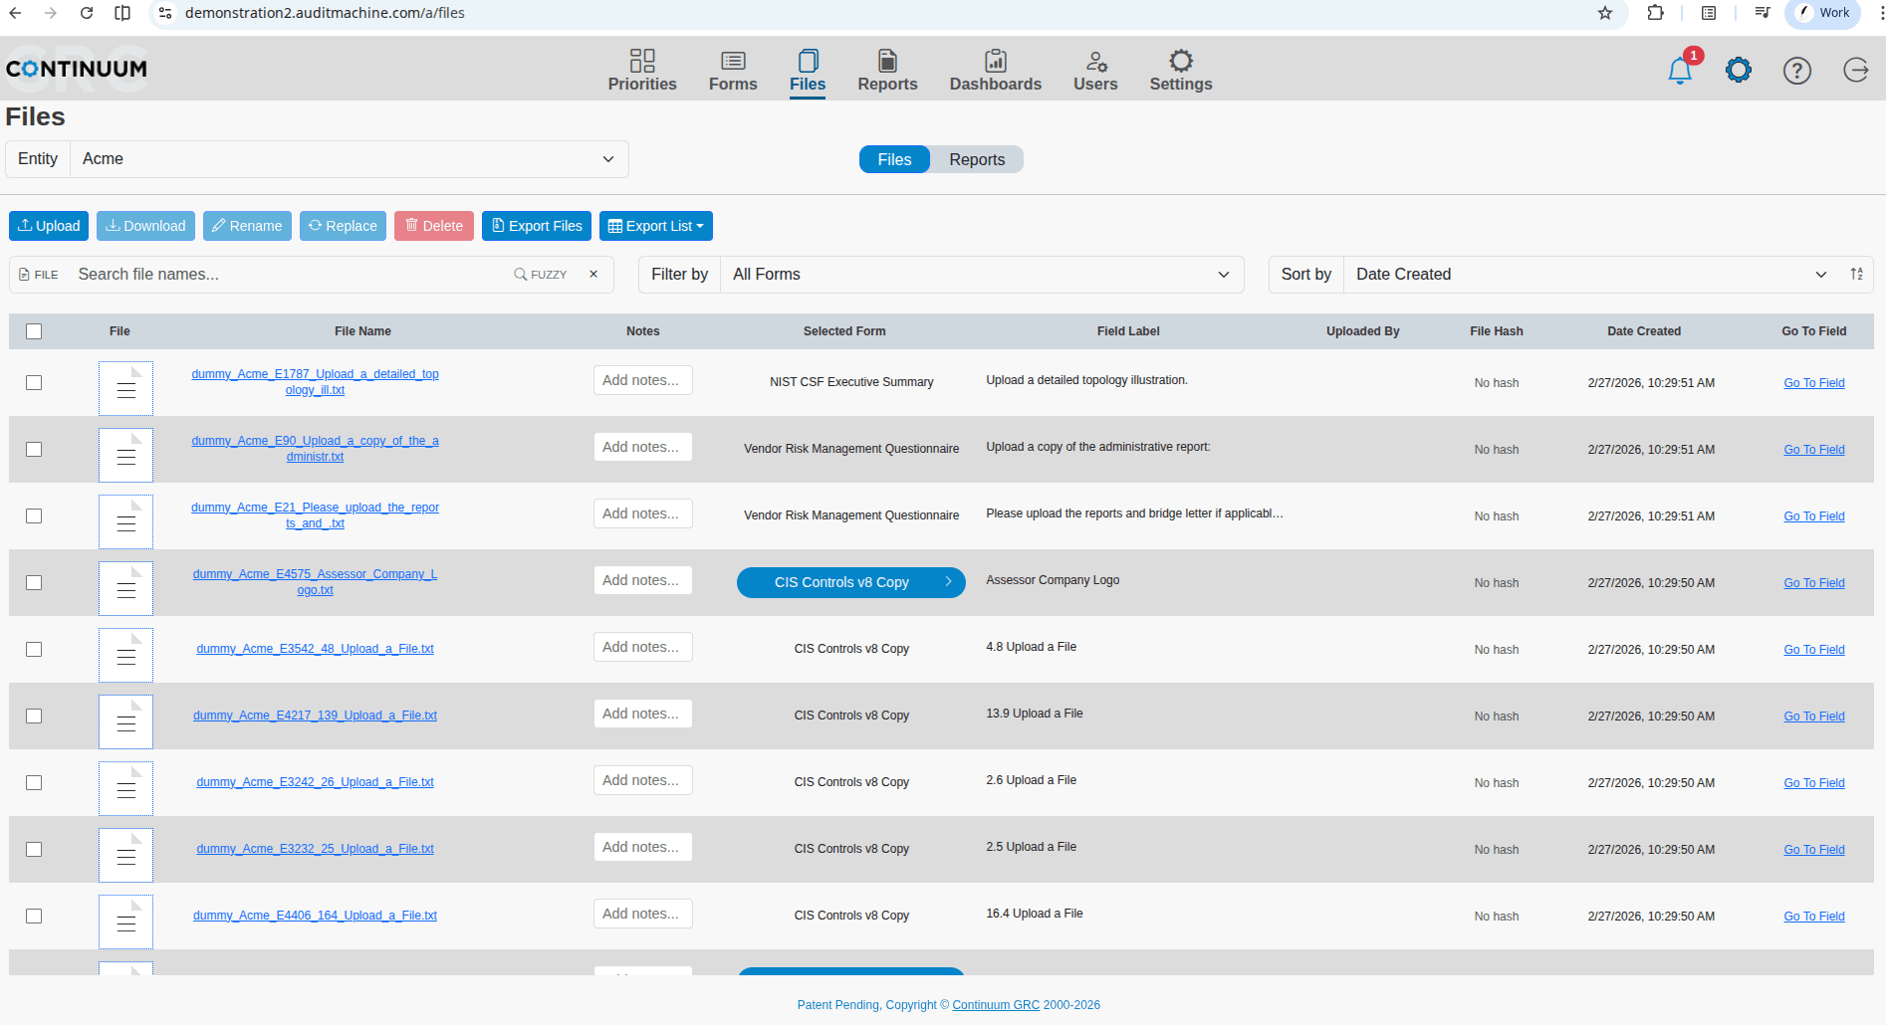Open the notifications bell icon

click(1680, 71)
